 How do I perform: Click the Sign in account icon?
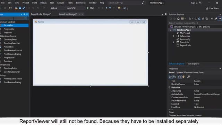[200, 3]
